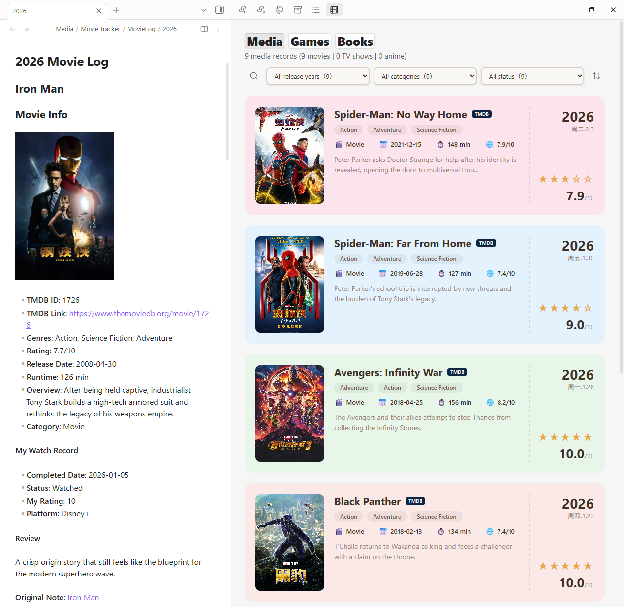Click the TMDB badge on Infinity War
This screenshot has height=607, width=624.
click(x=457, y=372)
